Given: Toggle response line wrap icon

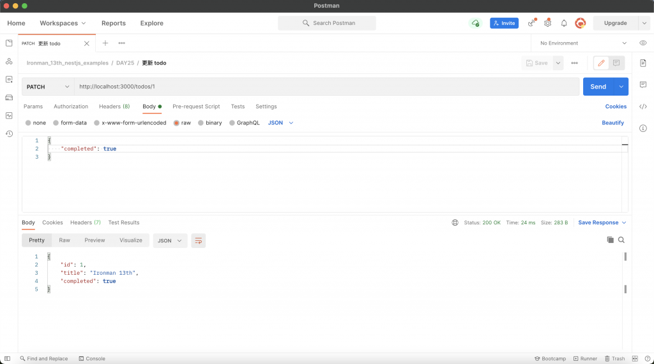Looking at the screenshot, I should pos(198,240).
